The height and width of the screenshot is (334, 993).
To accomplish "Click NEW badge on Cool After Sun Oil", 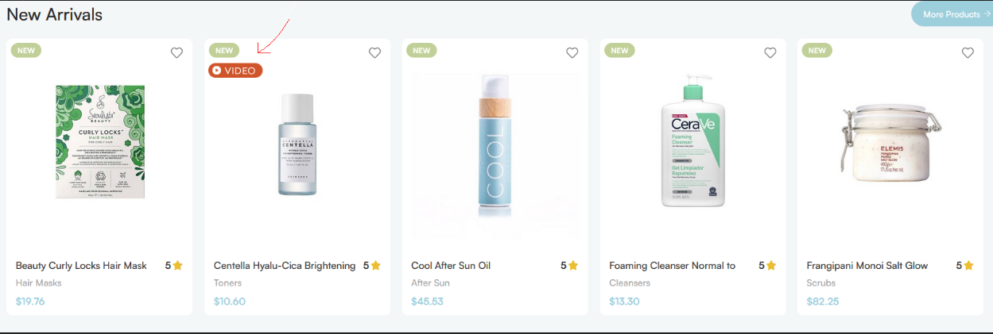I will [421, 51].
